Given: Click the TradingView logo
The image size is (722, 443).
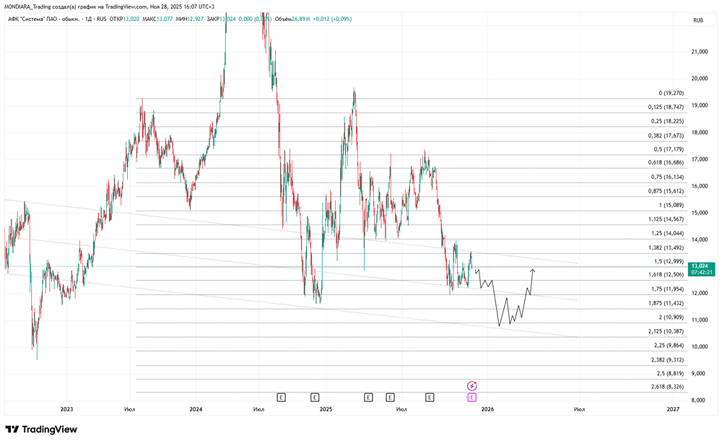Looking at the screenshot, I should pyautogui.click(x=41, y=429).
